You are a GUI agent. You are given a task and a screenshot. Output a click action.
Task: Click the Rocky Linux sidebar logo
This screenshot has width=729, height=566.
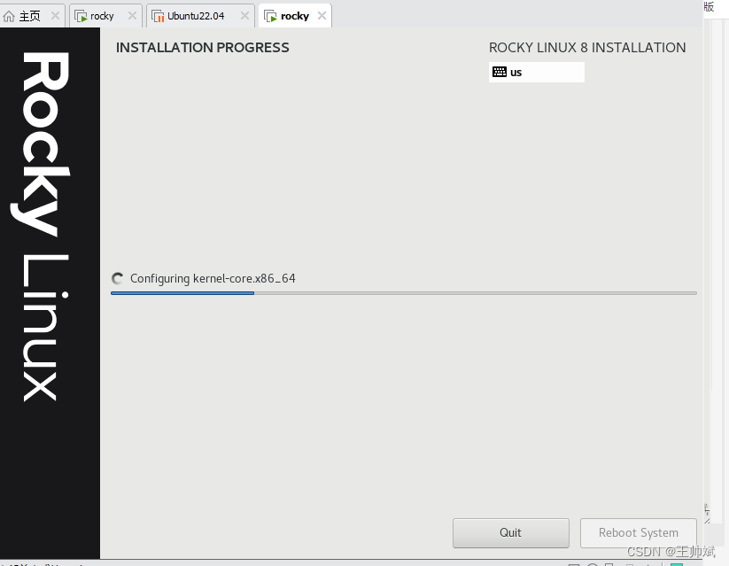pos(41,226)
